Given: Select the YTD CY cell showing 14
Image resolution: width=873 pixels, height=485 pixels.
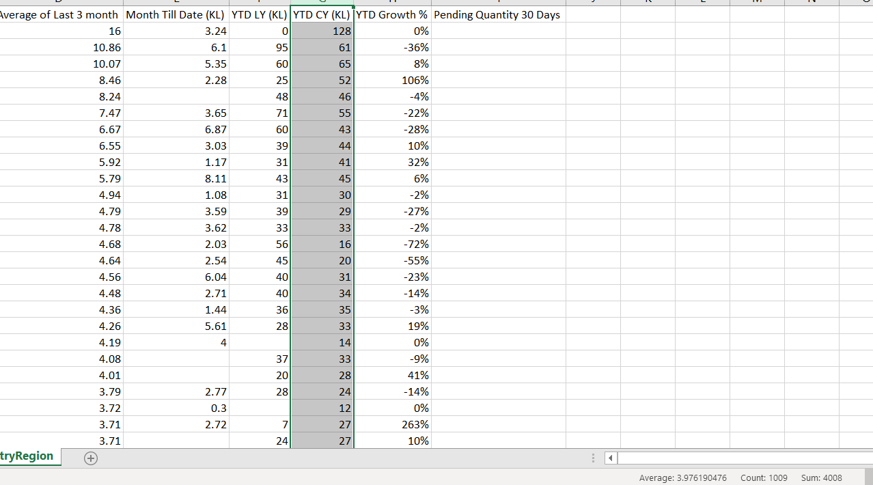Looking at the screenshot, I should [x=322, y=342].
